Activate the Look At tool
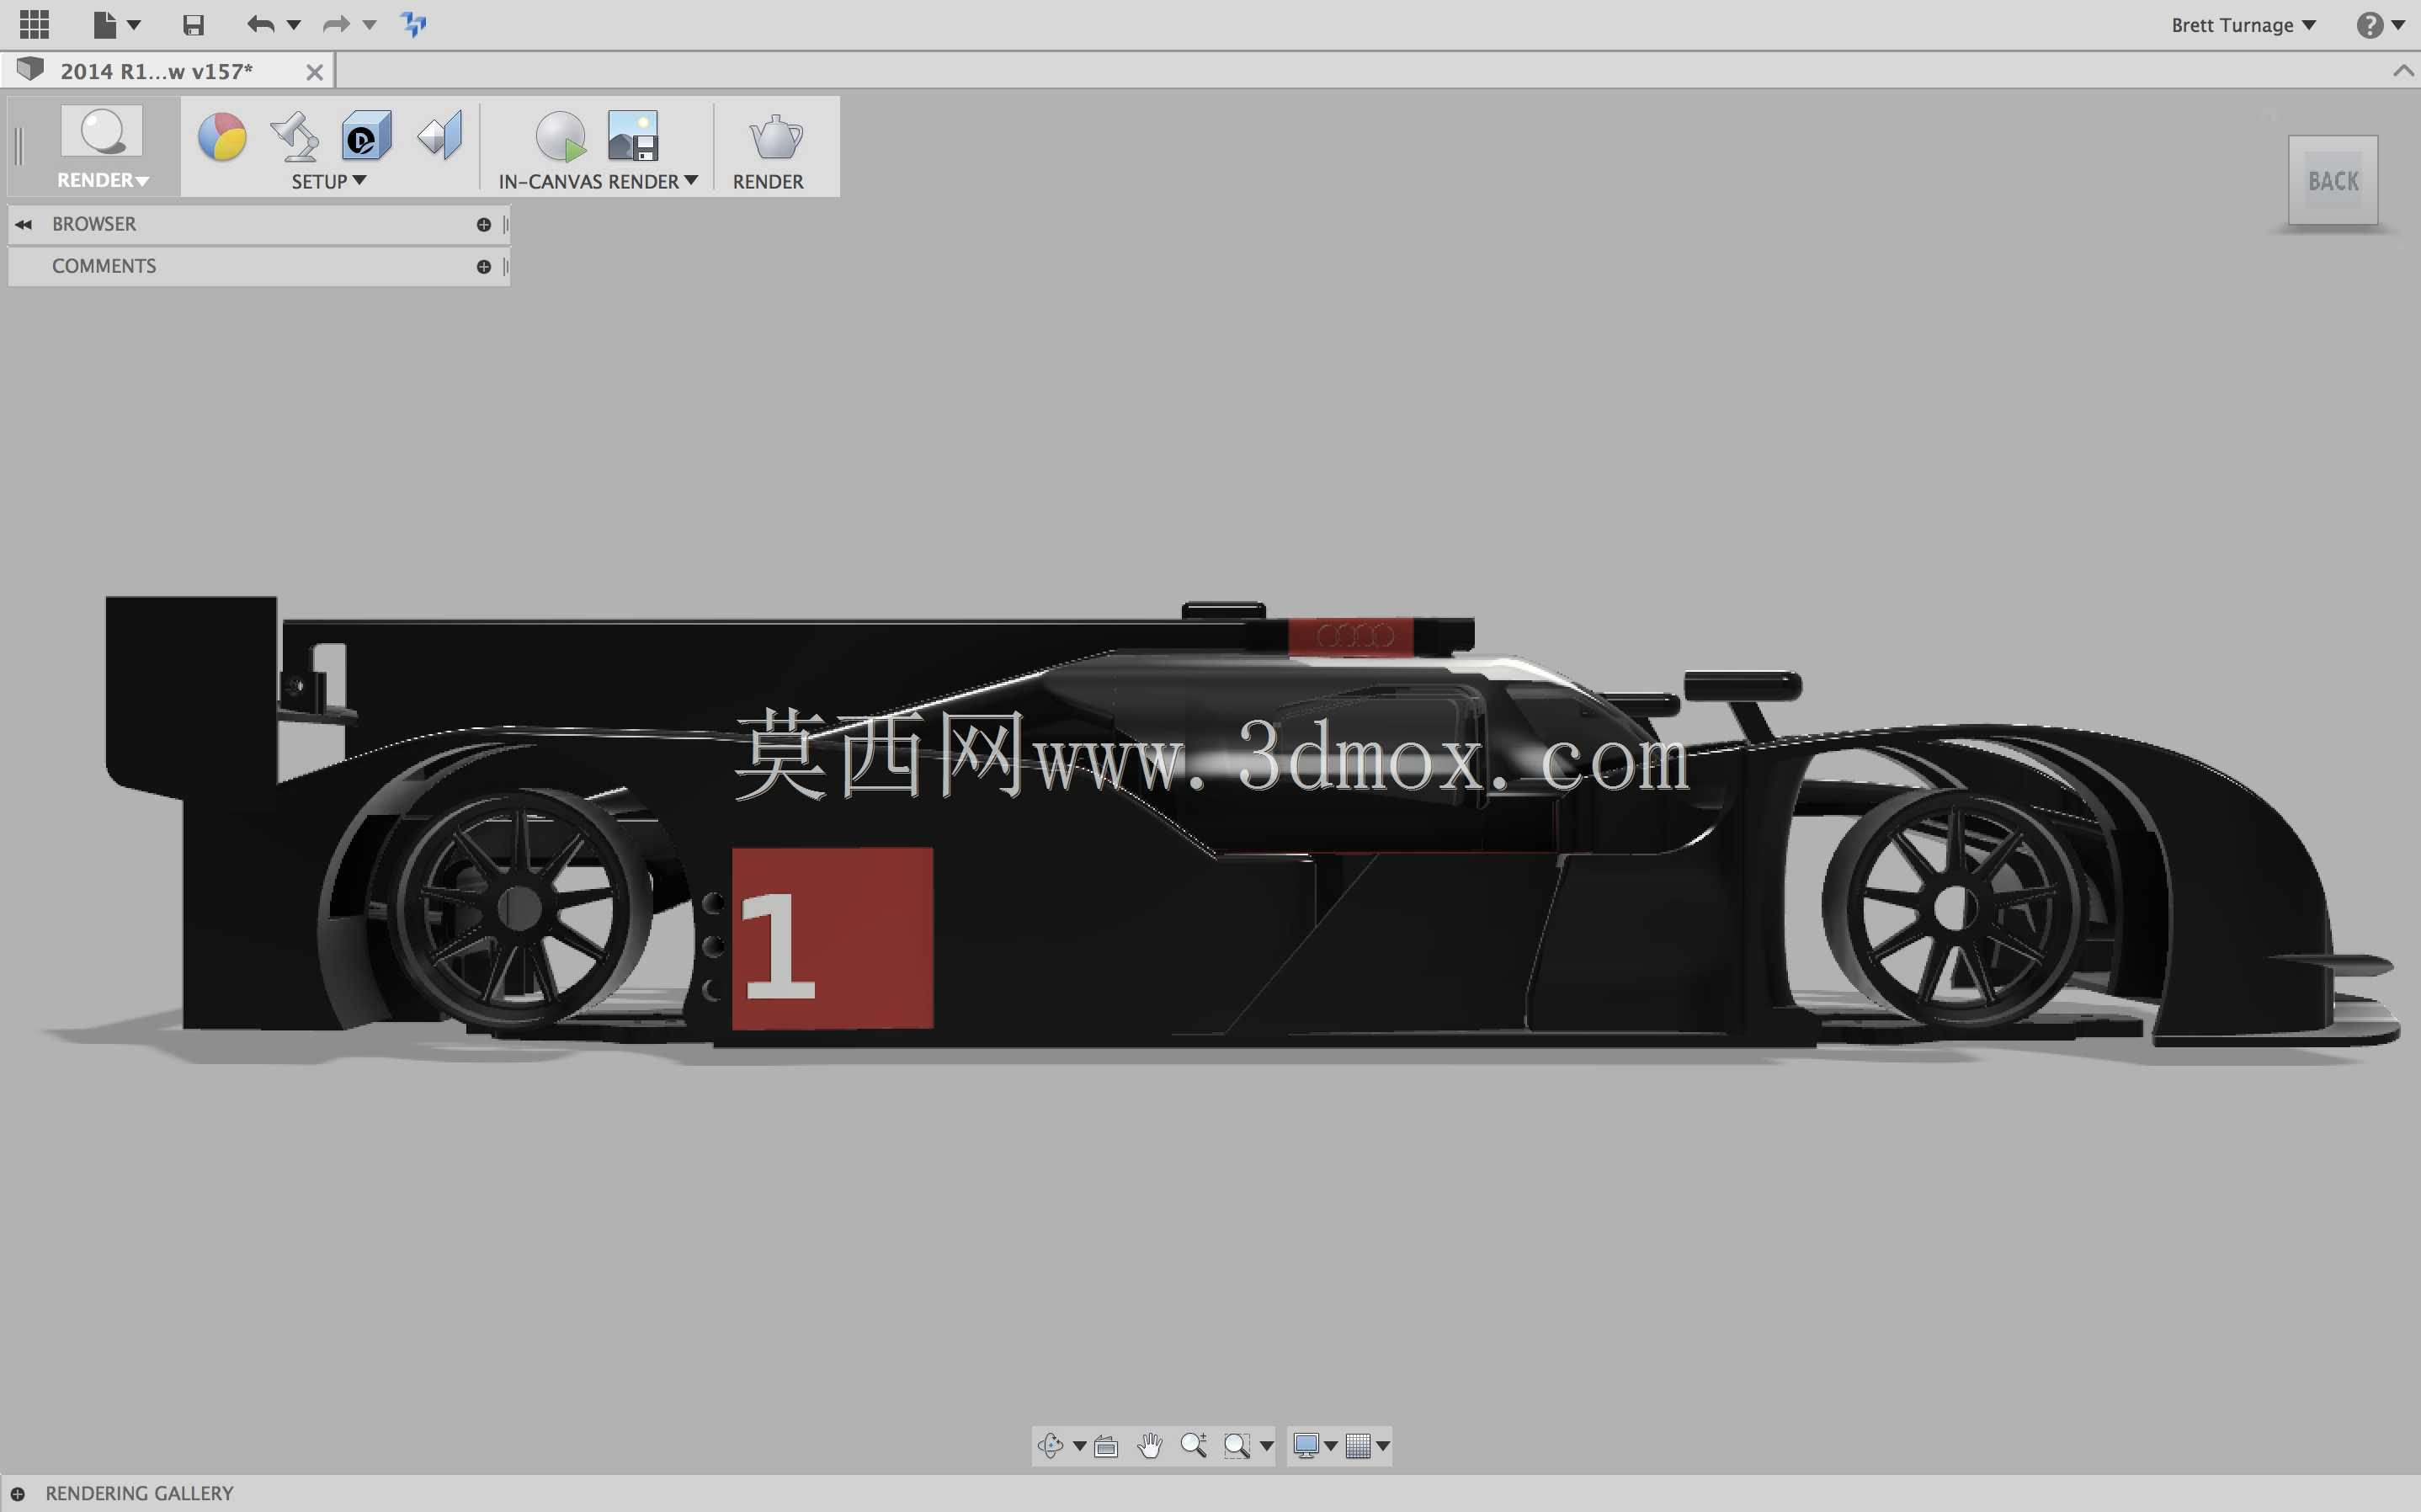2421x1512 pixels. coord(1105,1446)
